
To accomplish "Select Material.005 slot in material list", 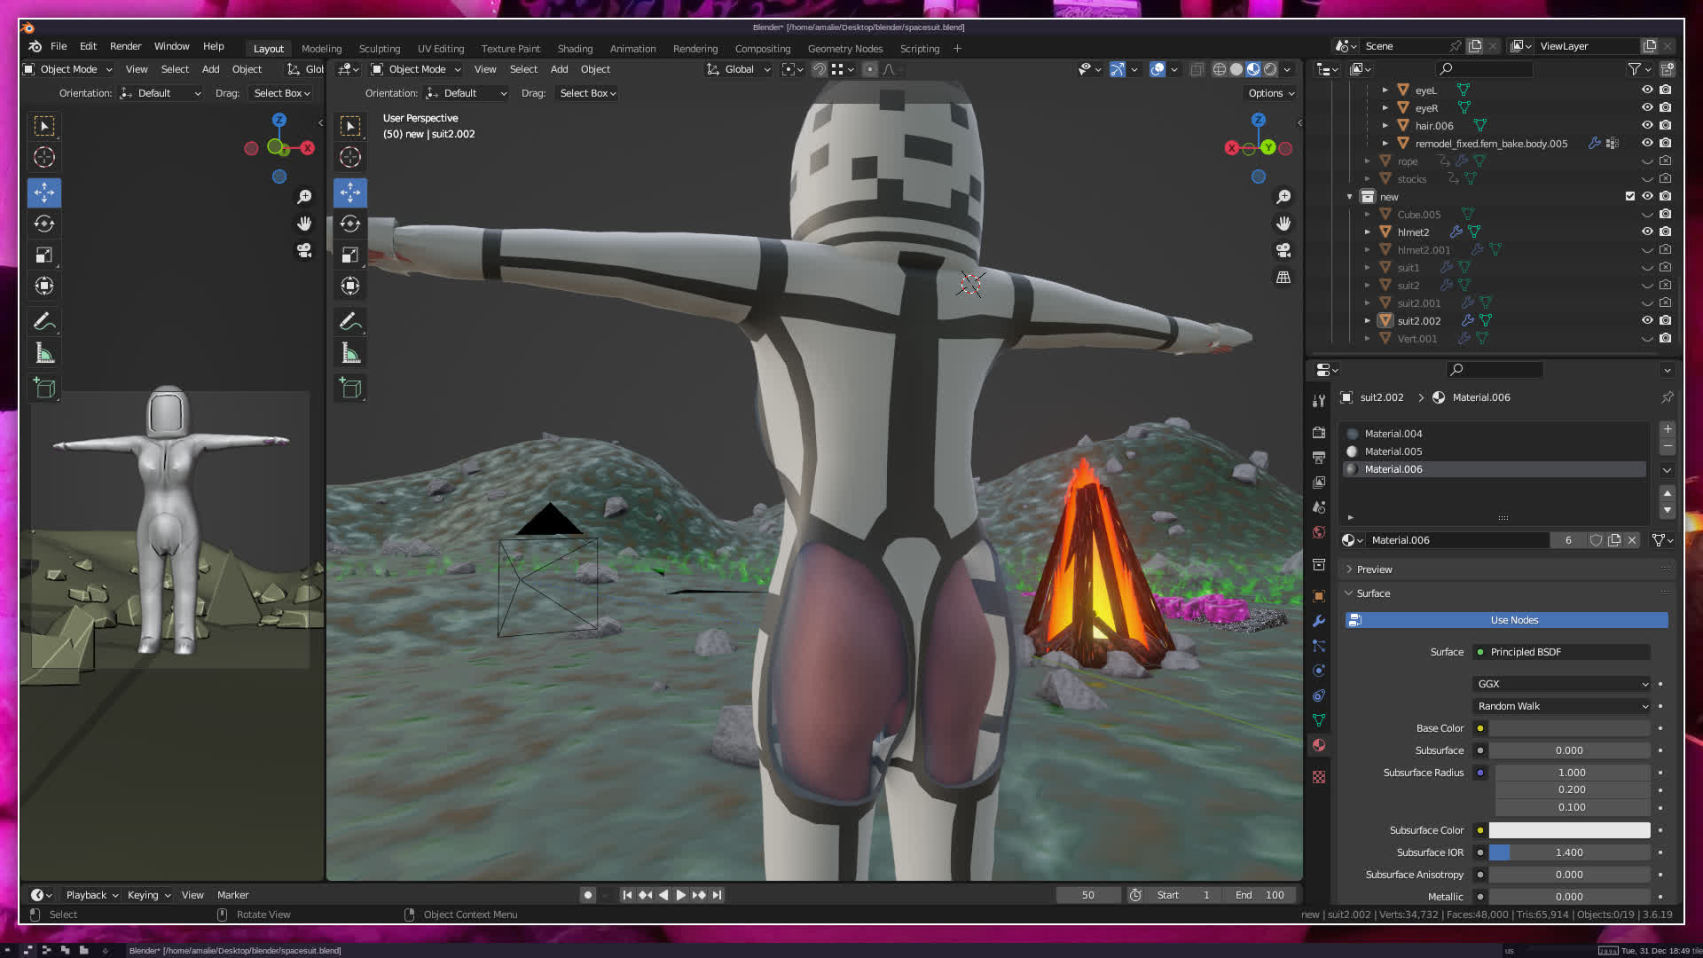I will click(x=1393, y=452).
